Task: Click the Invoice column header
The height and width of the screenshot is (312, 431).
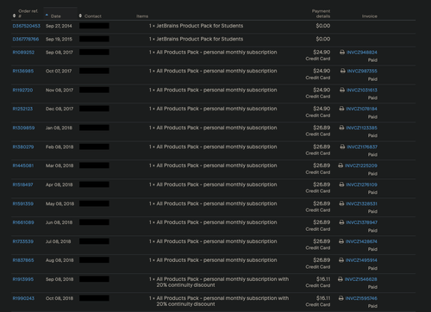Action: 370,16
